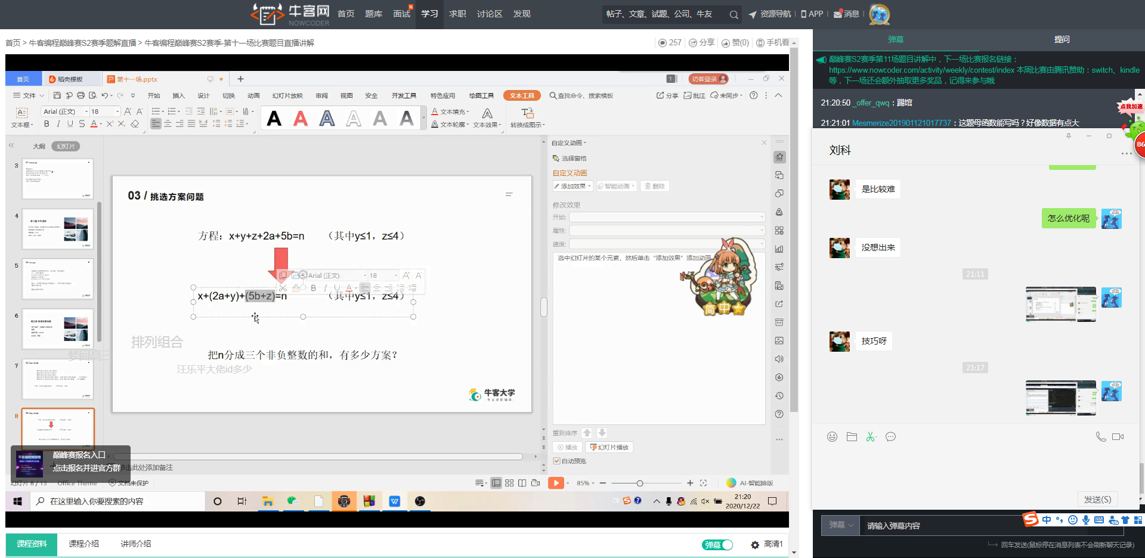Open emoji picker in chat window
Viewport: 1145px width, 558px height.
pyautogui.click(x=833, y=437)
